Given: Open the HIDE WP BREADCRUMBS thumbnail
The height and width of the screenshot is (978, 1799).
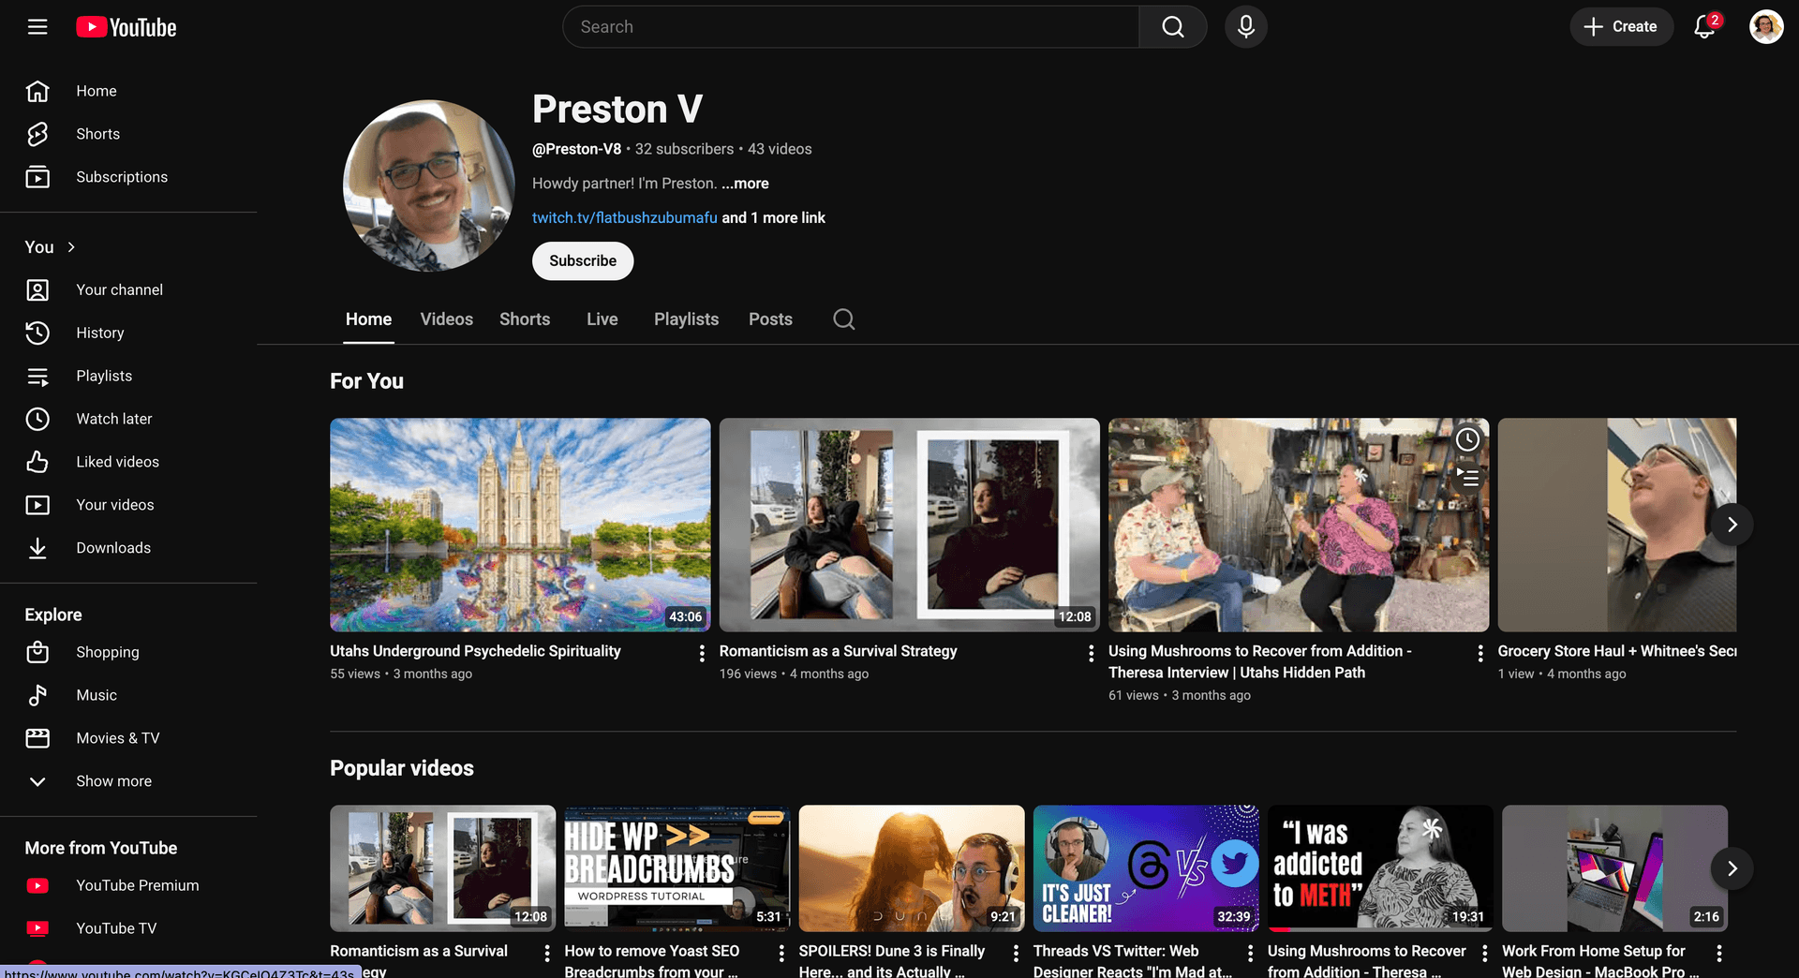Looking at the screenshot, I should pos(676,868).
